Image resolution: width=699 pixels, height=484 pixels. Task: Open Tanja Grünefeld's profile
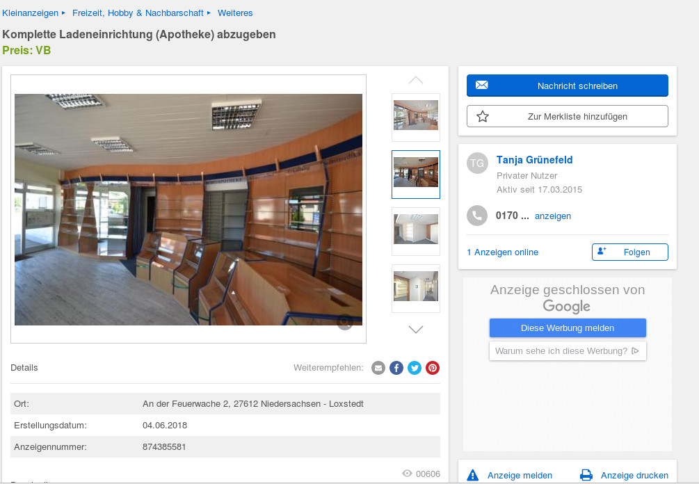click(534, 160)
